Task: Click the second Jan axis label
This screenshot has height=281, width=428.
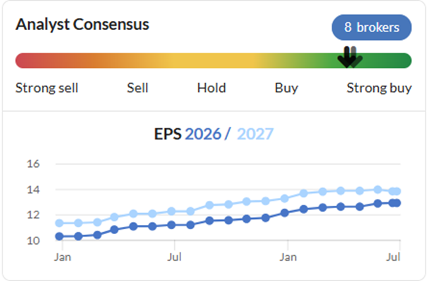Action: (288, 257)
